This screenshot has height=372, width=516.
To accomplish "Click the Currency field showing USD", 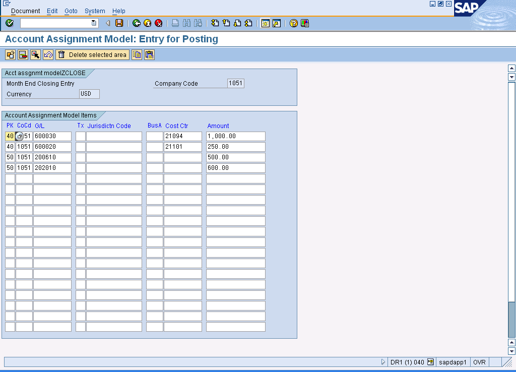I will (x=89, y=94).
